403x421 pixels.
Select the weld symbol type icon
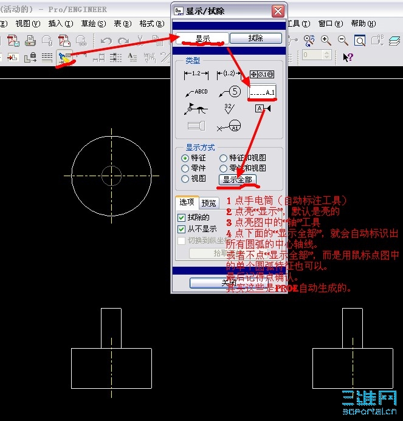point(196,109)
